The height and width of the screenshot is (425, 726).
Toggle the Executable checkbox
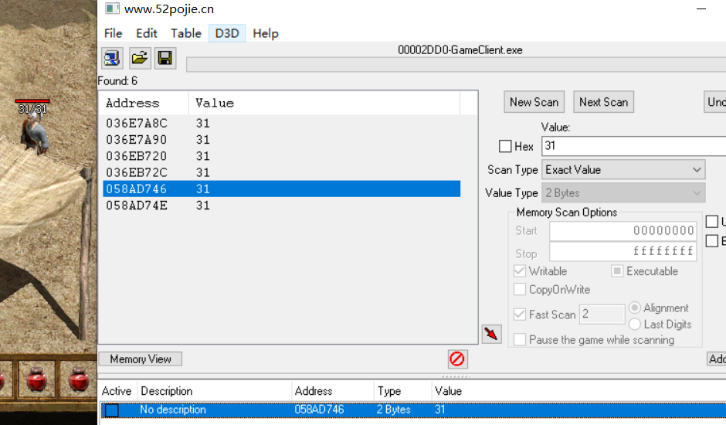pos(617,271)
